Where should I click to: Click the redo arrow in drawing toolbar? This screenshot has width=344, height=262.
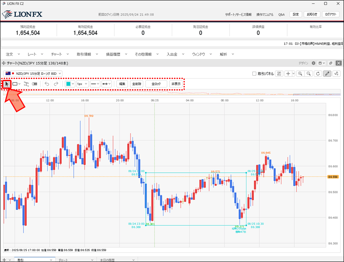(56, 84)
